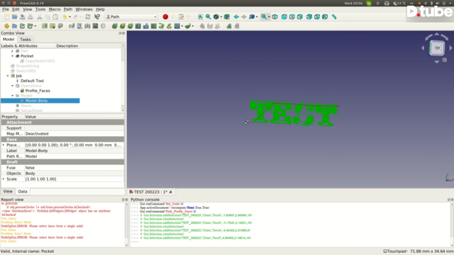Click the Fuse property value false

74,168
